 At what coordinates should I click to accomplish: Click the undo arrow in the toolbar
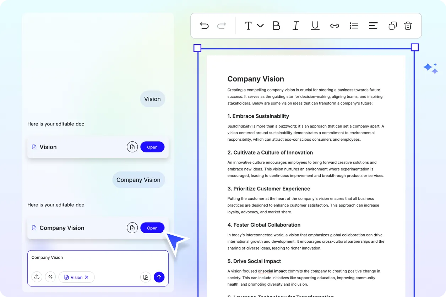click(x=204, y=26)
